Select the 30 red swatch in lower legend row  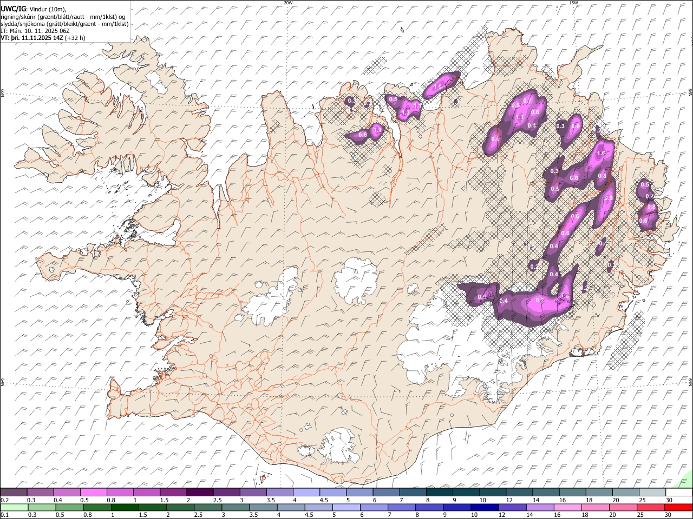pyautogui.click(x=678, y=507)
